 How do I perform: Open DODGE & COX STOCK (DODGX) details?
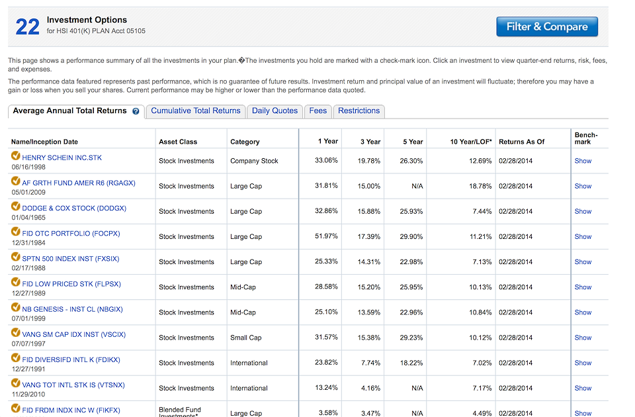[74, 208]
